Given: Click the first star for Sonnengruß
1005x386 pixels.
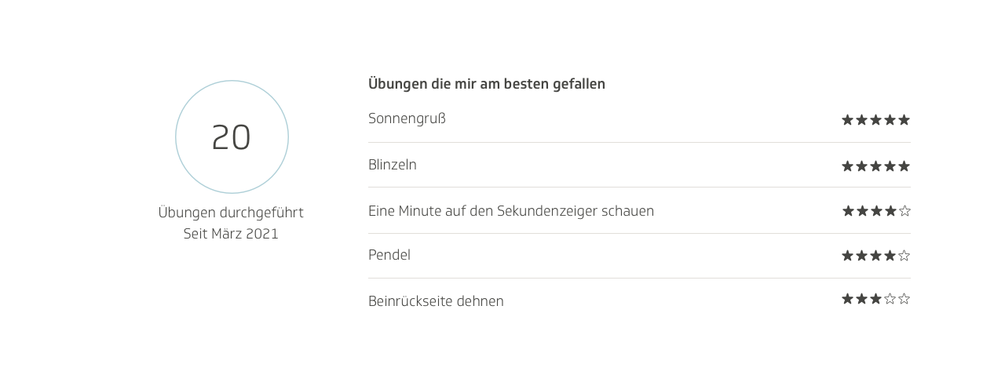Looking at the screenshot, I should 847,120.
